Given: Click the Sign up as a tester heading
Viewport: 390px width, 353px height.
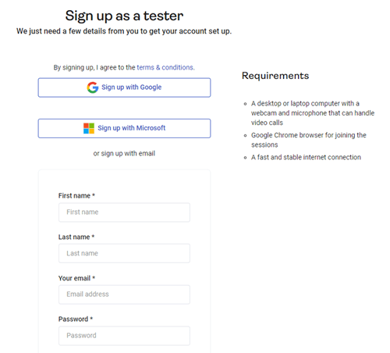Looking at the screenshot, I should [124, 16].
